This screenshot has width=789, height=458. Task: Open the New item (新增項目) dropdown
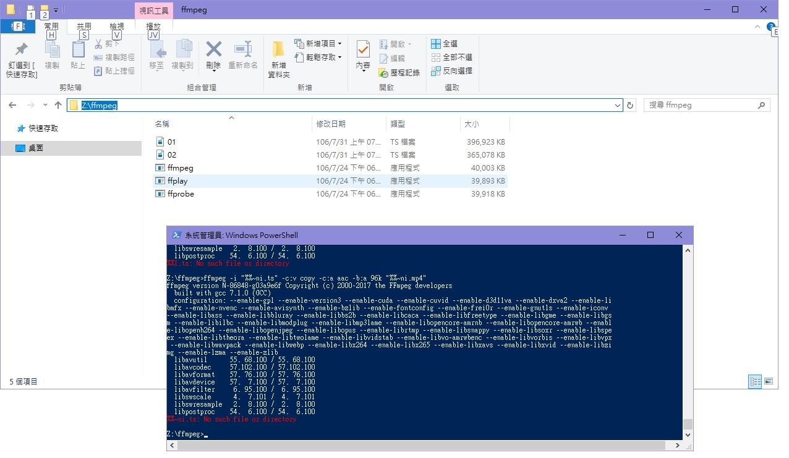(x=318, y=44)
